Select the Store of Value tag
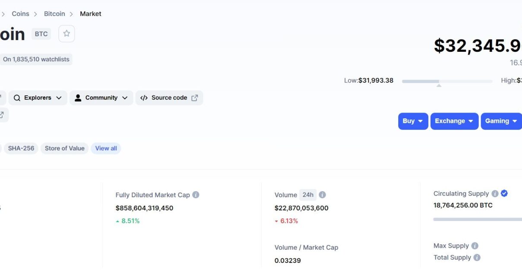The width and height of the screenshot is (522, 277). click(x=65, y=148)
